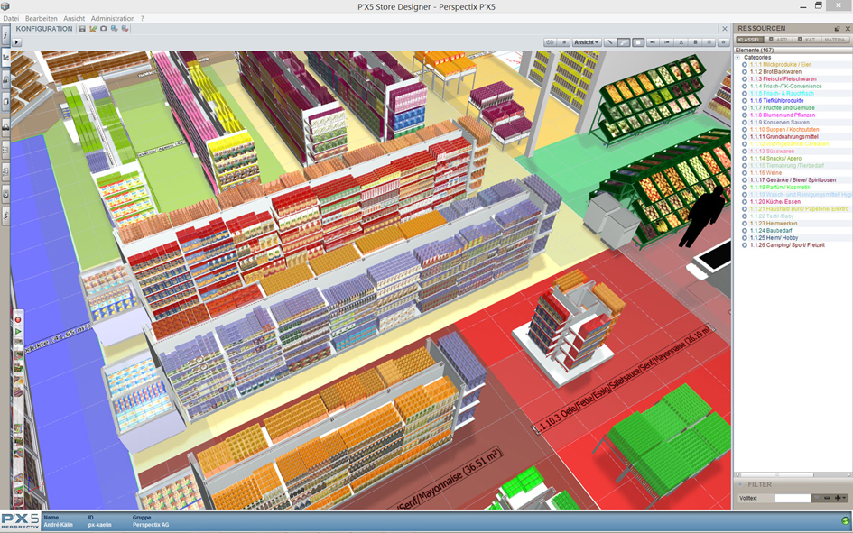
Task: Click the KONFIGURATION panel title
Action: click(x=44, y=29)
